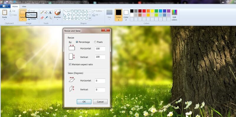Switch to the Home ribbon tab

point(15,6)
